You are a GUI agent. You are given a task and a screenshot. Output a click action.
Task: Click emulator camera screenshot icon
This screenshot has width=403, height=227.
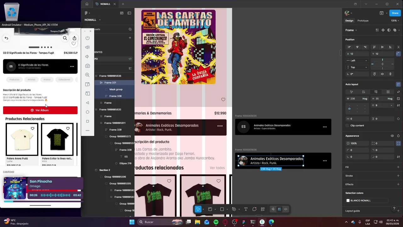88,66
